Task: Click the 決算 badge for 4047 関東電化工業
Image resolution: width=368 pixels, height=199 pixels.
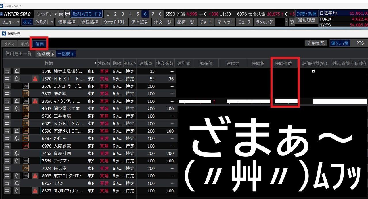Action: 26,109
